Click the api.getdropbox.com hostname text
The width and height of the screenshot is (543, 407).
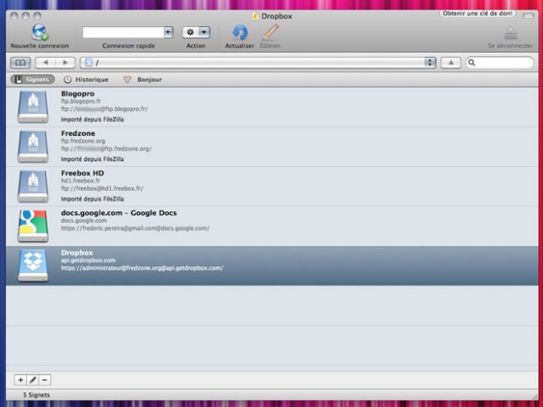[88, 260]
